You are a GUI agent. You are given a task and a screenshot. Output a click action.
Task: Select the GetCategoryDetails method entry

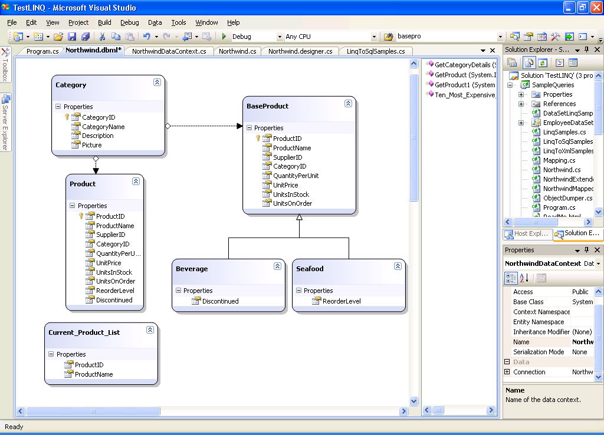462,65
